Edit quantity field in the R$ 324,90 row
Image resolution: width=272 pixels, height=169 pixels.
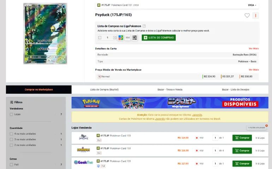point(215,138)
